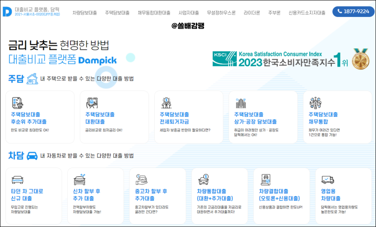The width and height of the screenshot is (376, 227).
Task: Open 차량담보대출 menu item
Action: tap(85, 13)
